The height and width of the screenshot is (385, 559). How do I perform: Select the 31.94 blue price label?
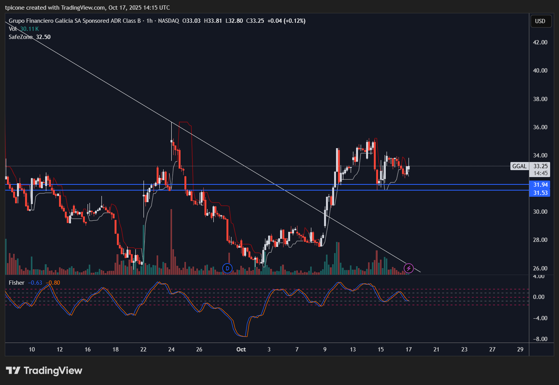point(540,185)
